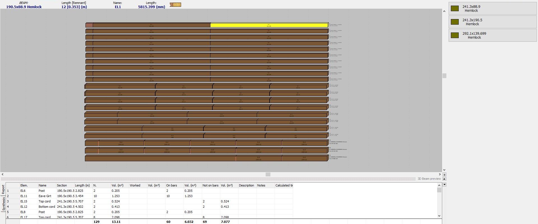
Task: Click the up-triangle button beside 3D Beam preview
Action: [444, 179]
